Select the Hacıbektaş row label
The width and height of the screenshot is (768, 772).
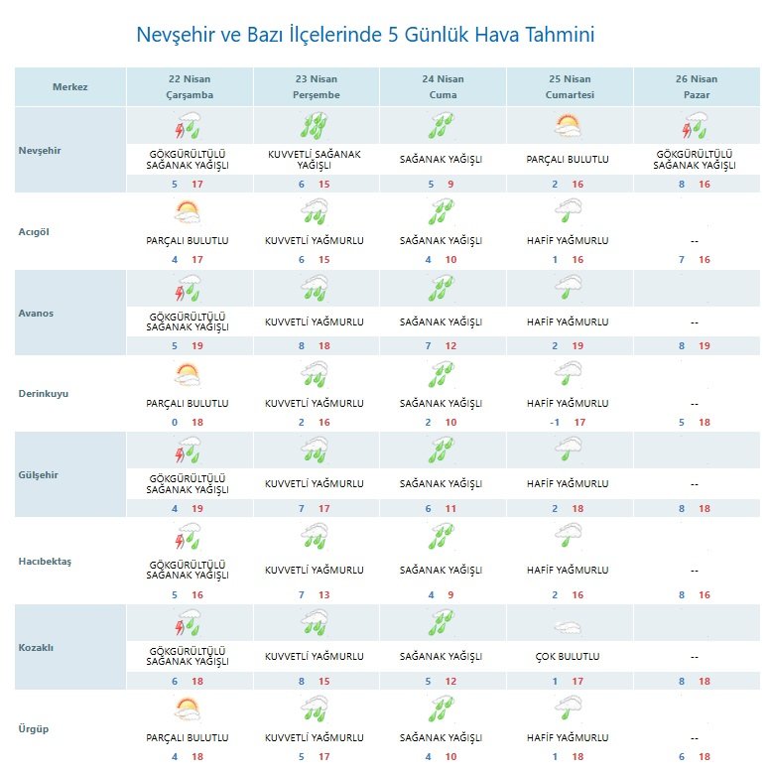coord(47,561)
